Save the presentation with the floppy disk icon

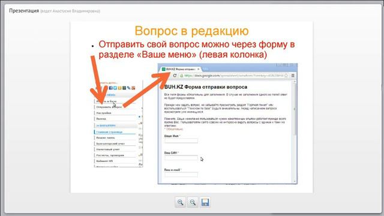pos(205,202)
